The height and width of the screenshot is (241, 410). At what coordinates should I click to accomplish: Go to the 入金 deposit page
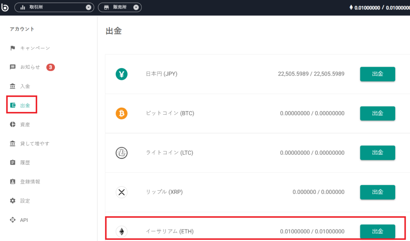point(25,86)
